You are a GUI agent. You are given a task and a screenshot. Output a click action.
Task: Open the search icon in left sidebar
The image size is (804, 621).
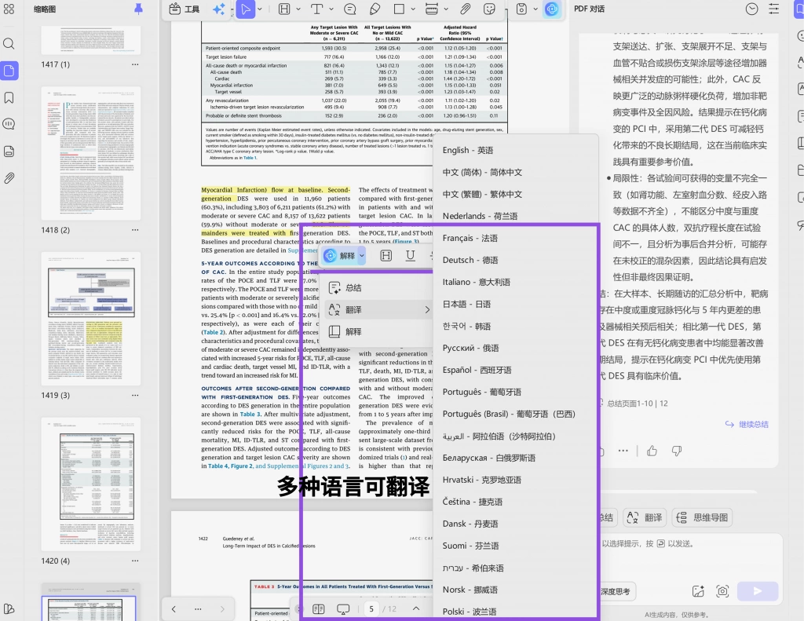[x=9, y=44]
